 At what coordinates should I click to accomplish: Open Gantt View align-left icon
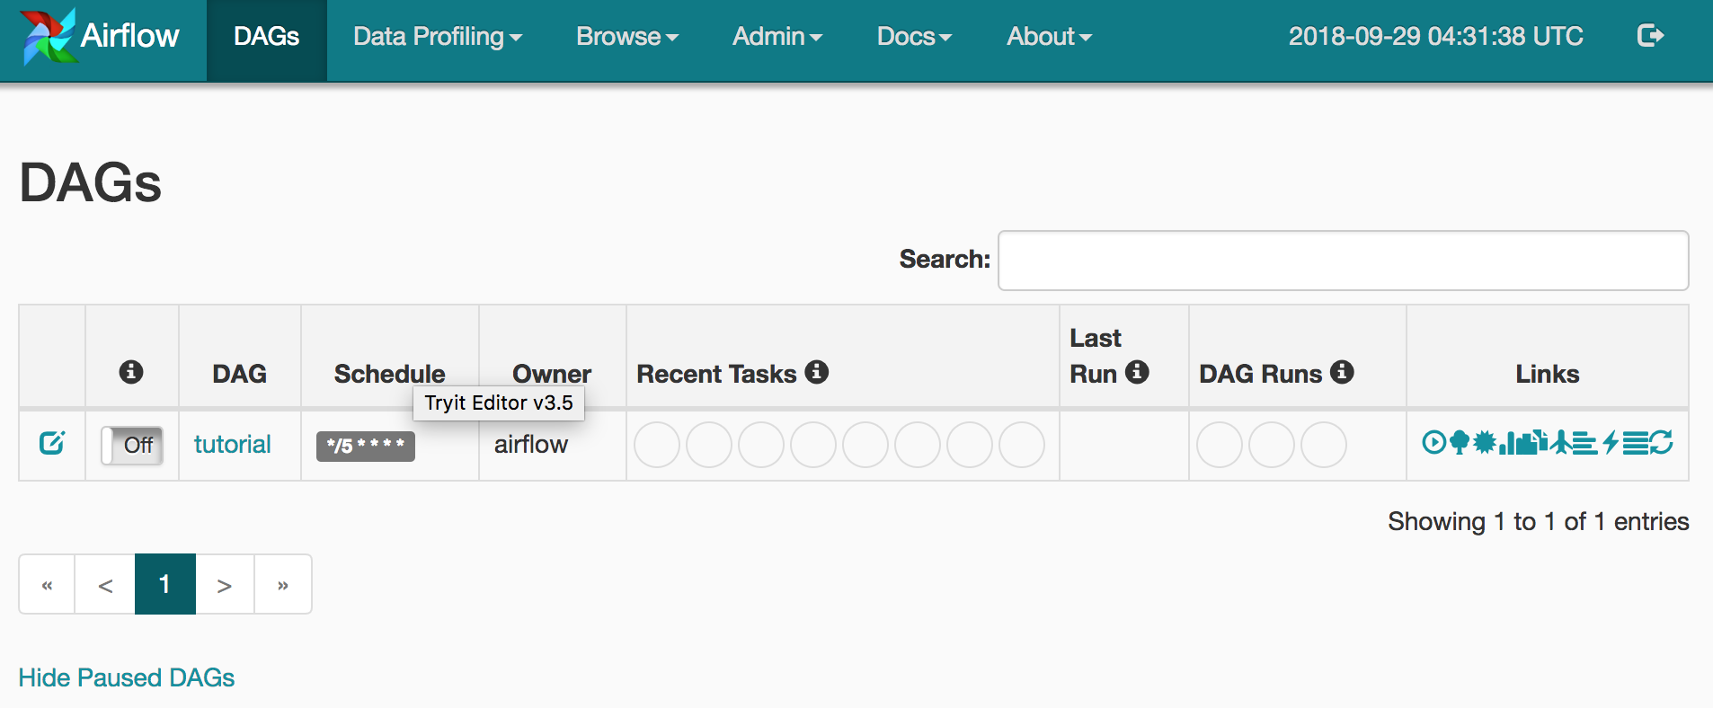(1585, 443)
